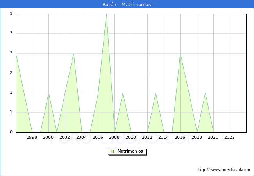This screenshot has height=176, width=254.
Task: Click the 0 label on the y-axis
Action: pyautogui.click(x=11, y=132)
